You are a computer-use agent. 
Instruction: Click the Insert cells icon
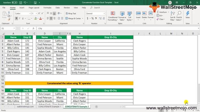pyautogui.click(x=138, y=13)
